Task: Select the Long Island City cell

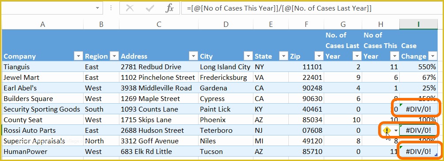Action: (x=226, y=67)
